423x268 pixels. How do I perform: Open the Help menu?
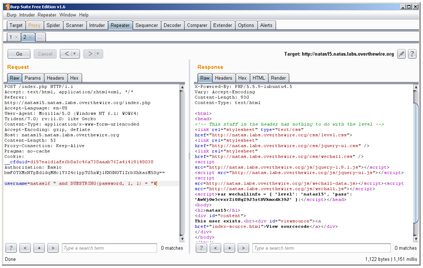pos(84,15)
